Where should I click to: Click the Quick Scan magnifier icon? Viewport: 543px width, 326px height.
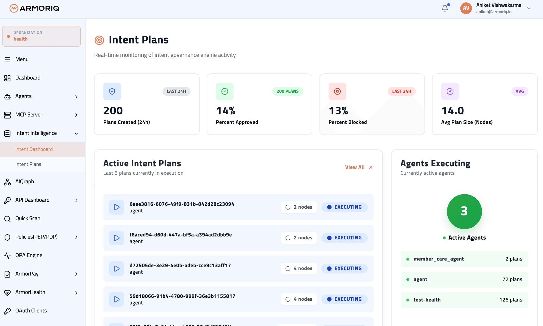click(x=7, y=219)
